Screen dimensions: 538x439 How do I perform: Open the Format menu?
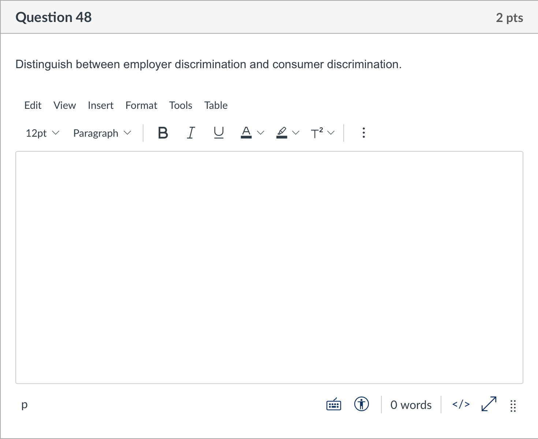coord(141,106)
